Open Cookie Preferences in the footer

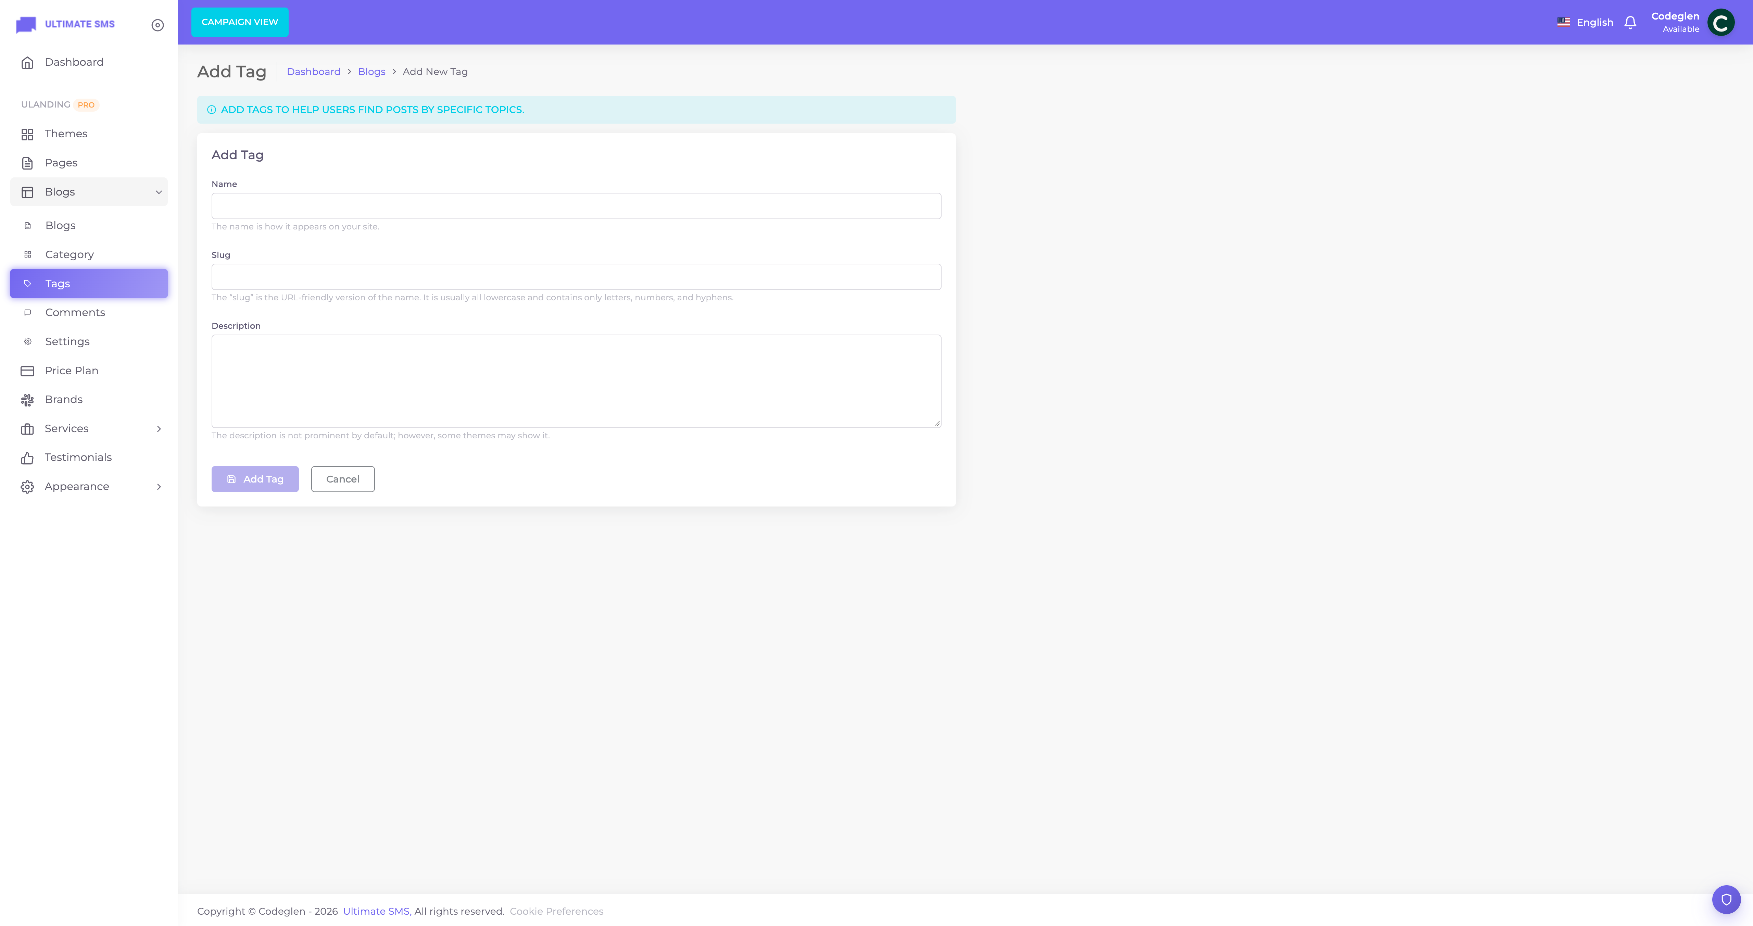[x=557, y=912]
